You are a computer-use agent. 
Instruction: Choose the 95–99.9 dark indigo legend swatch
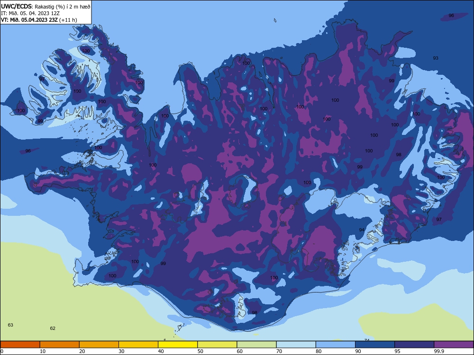point(414,345)
